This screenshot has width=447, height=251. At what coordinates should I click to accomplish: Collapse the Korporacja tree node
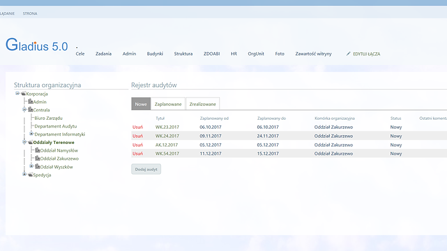coord(17,93)
